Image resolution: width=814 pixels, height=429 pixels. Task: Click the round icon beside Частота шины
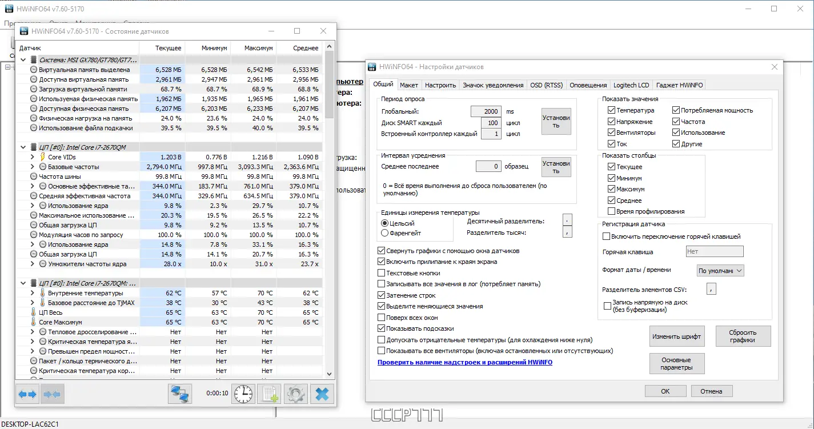coord(34,177)
